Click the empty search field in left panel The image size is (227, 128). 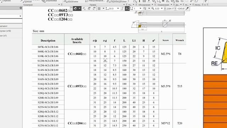(x=11, y=21)
